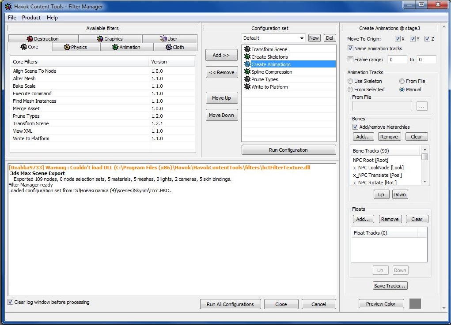Click Save Tracks... button

point(390,286)
